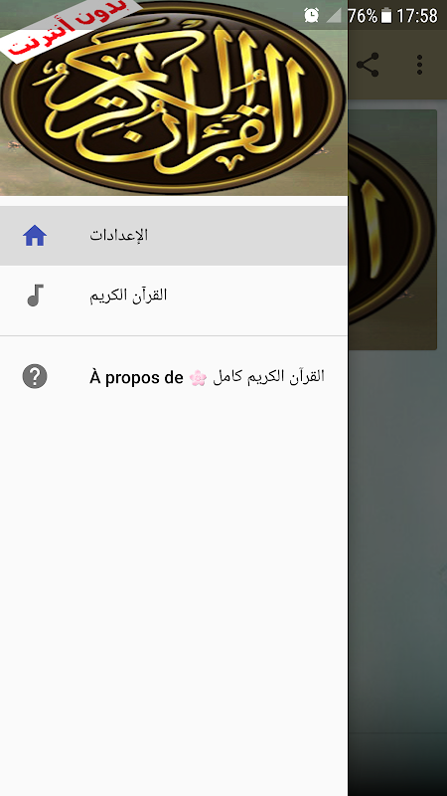Tap the music note icon
This screenshot has width=447, height=796.
35,295
